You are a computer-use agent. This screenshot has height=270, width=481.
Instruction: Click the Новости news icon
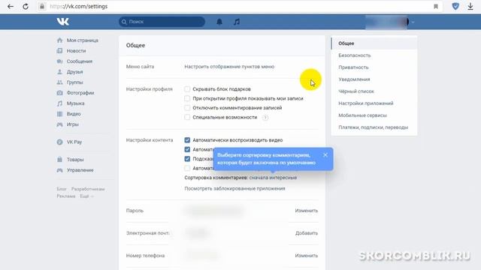point(60,51)
